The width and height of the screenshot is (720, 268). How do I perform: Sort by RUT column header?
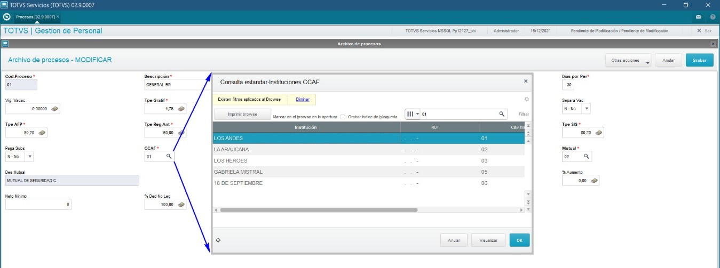pos(440,127)
